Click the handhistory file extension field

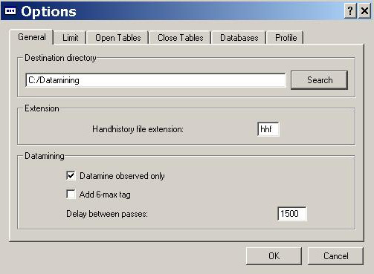268,129
